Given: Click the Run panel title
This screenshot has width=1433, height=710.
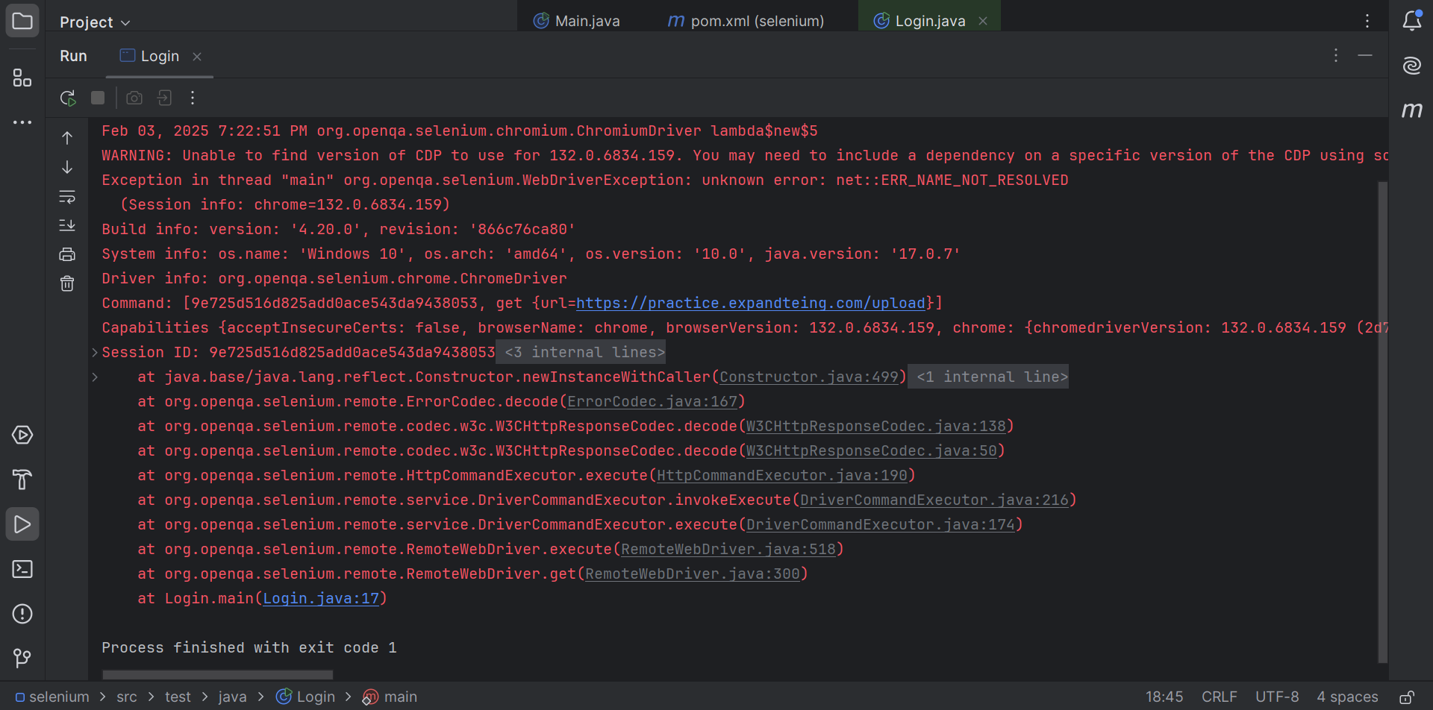Looking at the screenshot, I should pos(73,56).
